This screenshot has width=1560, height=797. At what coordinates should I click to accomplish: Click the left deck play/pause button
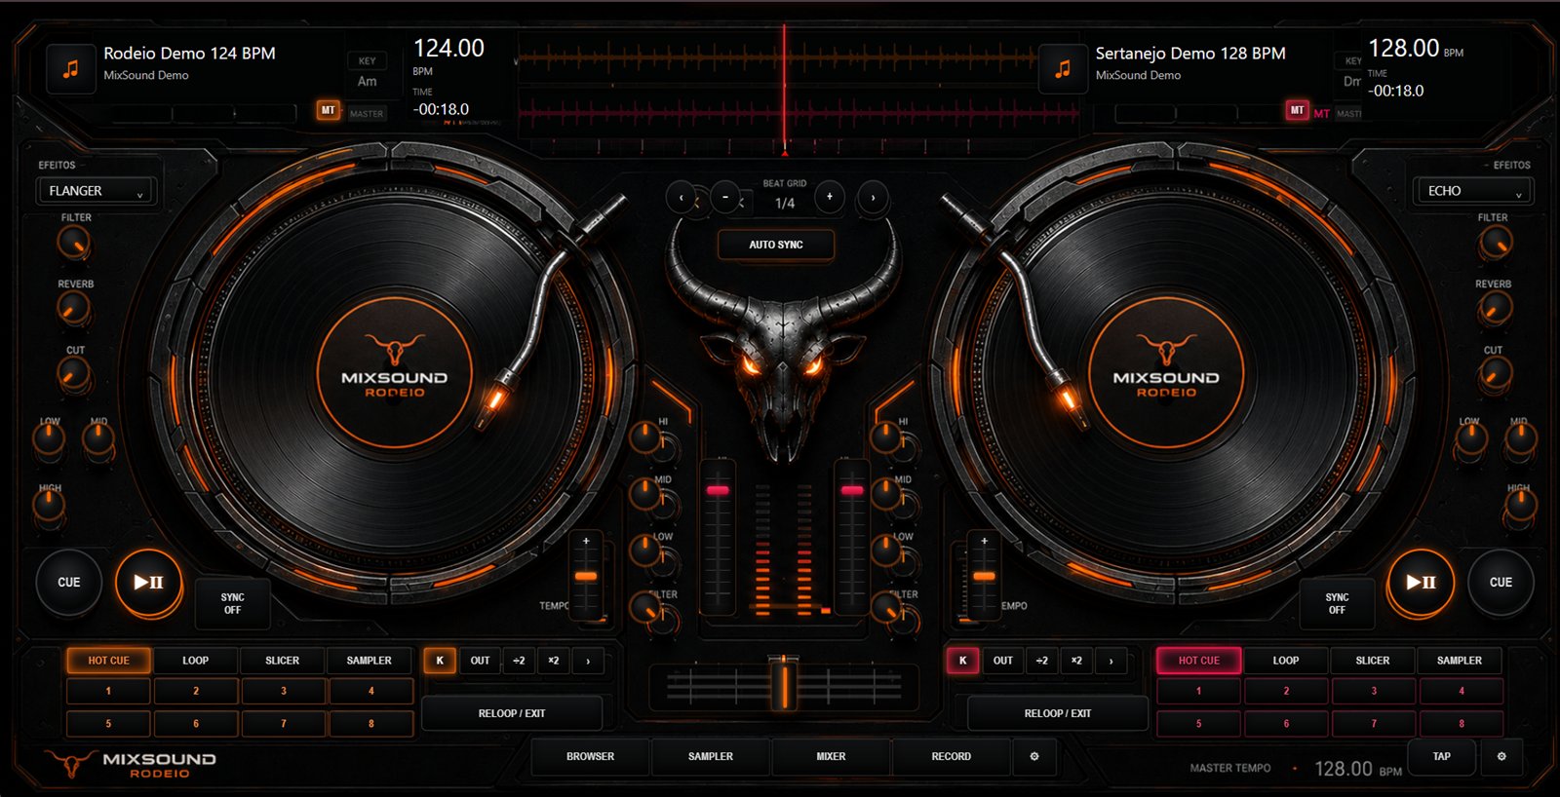click(x=148, y=583)
